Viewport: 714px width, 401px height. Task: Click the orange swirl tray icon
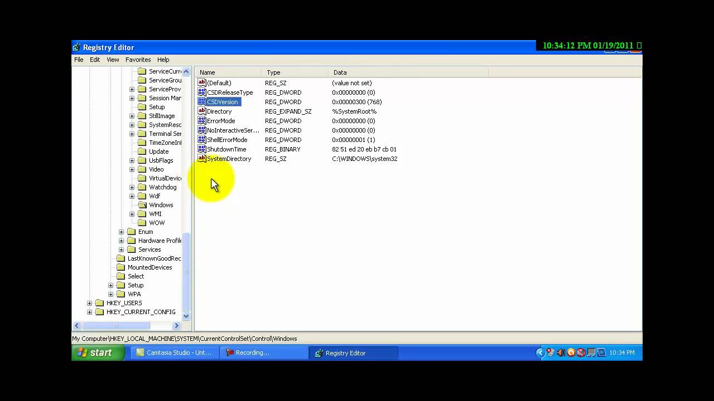[571, 353]
